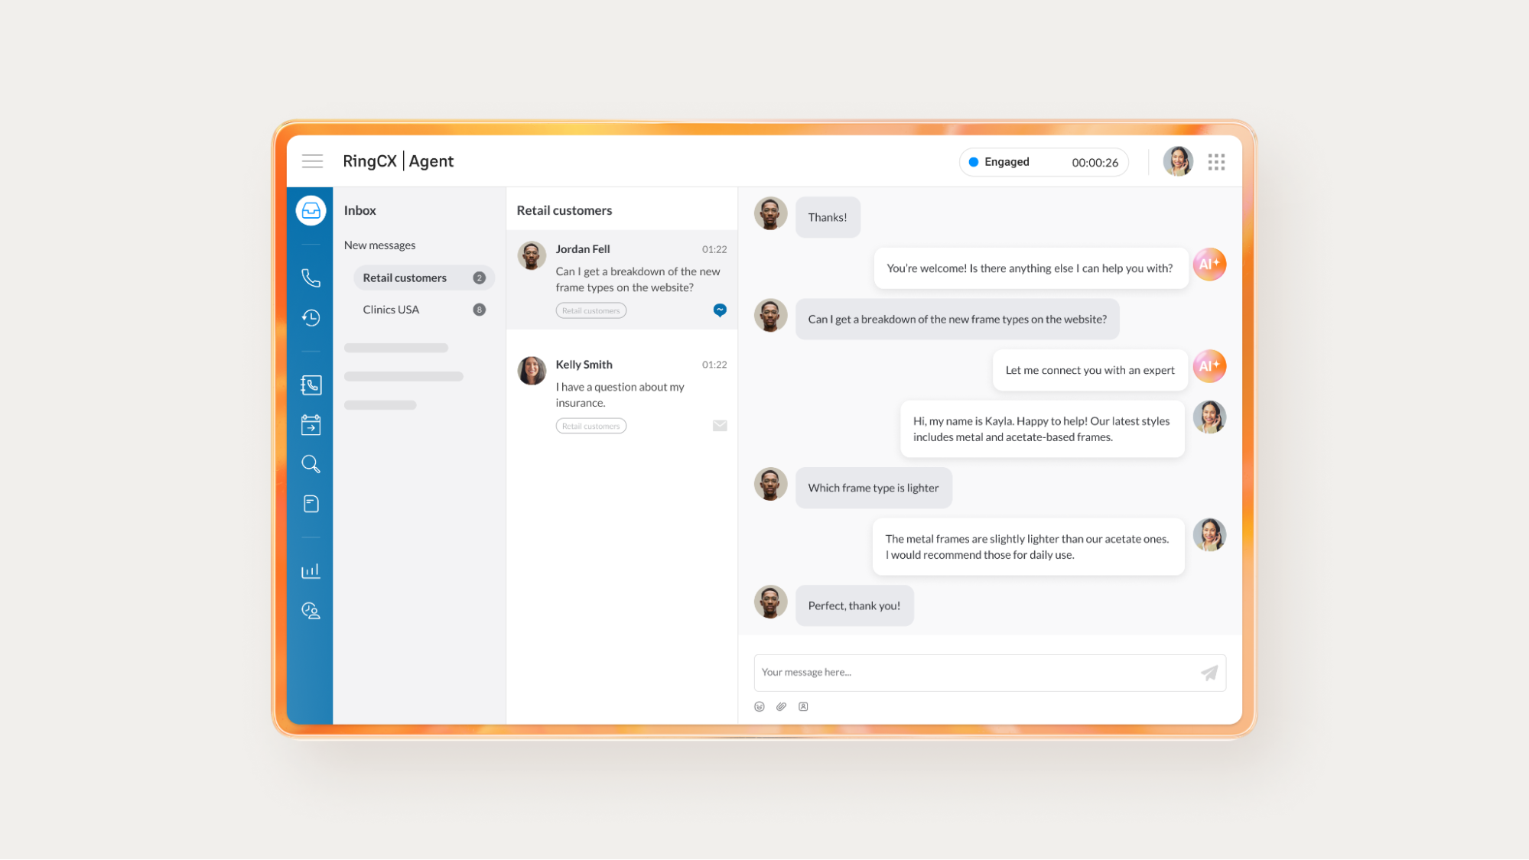This screenshot has height=860, width=1529.
Task: Open call history clock icon
Action: pyautogui.click(x=311, y=317)
